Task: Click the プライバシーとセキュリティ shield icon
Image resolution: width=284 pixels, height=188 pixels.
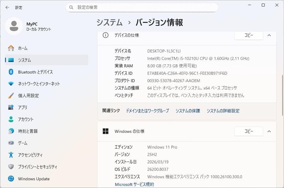Action: pos(11,166)
